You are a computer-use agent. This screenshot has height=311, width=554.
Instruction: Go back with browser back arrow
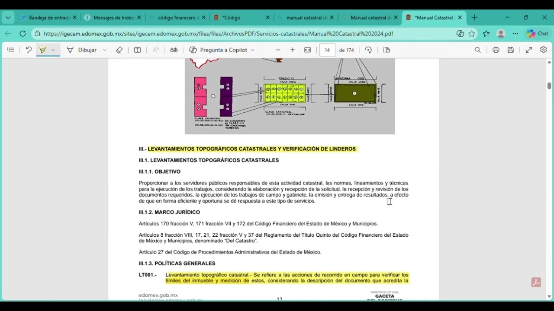[x=8, y=34]
